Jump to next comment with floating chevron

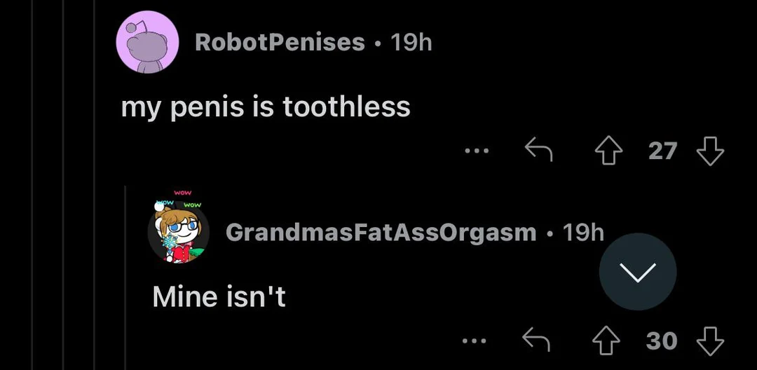point(638,272)
